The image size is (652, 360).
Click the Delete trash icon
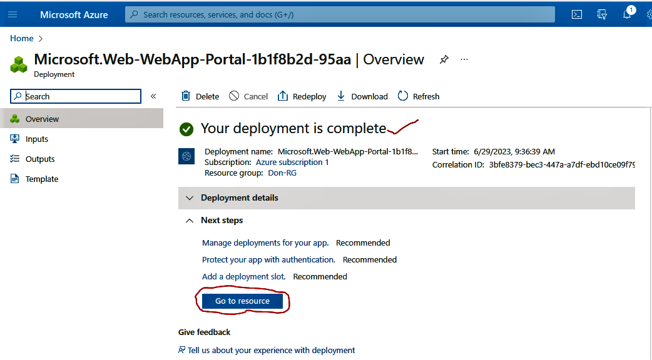[x=186, y=96]
